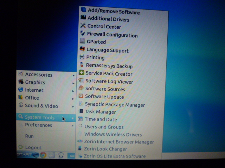Click the blue taskbar window button
This screenshot has width=225, height=168.
(71, 155)
